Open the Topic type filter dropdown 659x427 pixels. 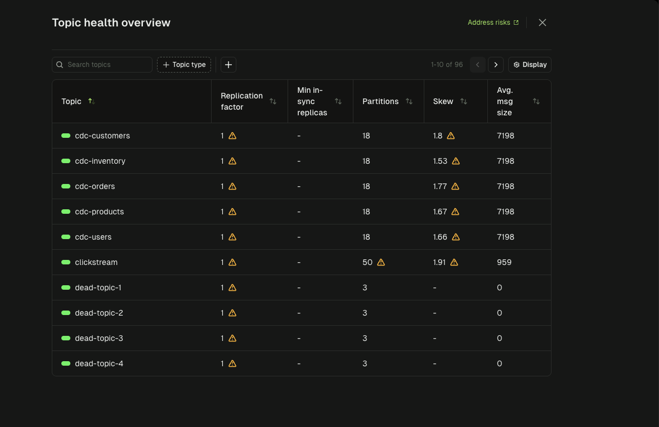(184, 65)
